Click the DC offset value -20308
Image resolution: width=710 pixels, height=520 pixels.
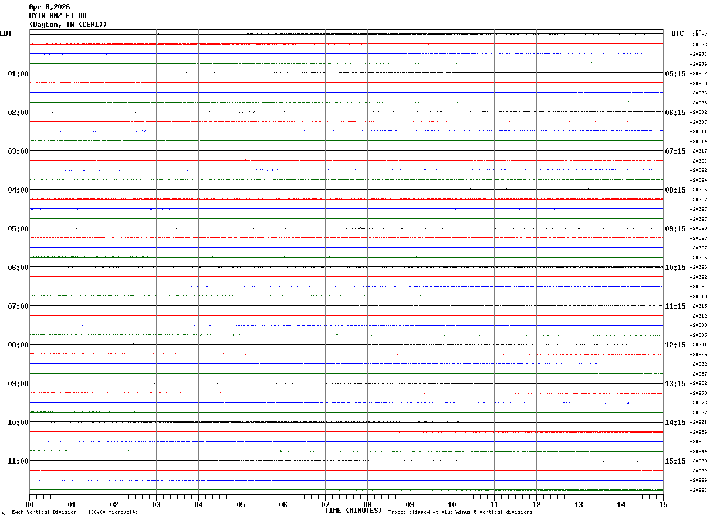coord(699,326)
